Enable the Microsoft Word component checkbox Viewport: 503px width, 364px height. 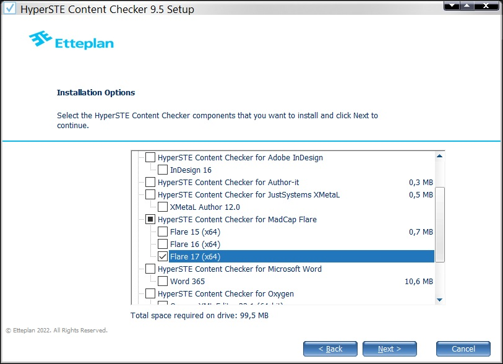[150, 269]
